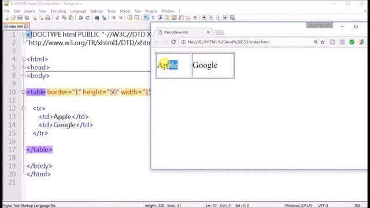Open the User Defined Language icon
The height and width of the screenshot is (208, 370).
(x=167, y=18)
